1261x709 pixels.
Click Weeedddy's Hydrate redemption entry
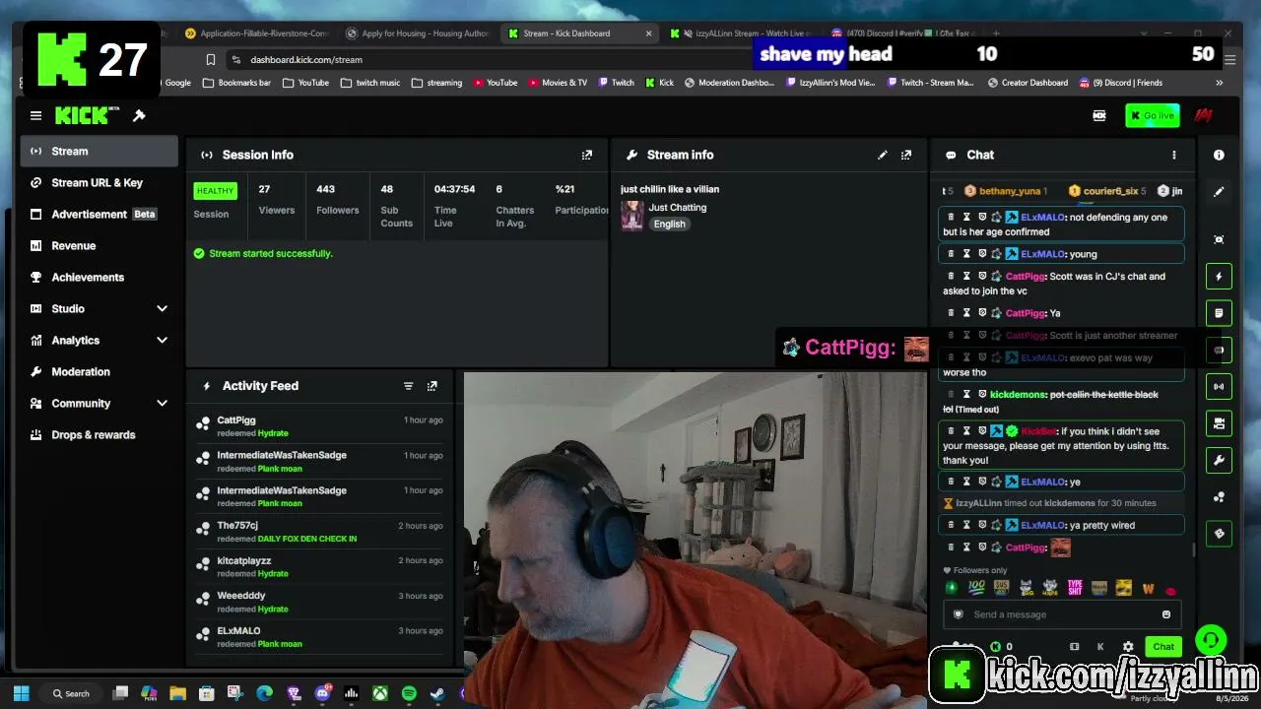[319, 602]
